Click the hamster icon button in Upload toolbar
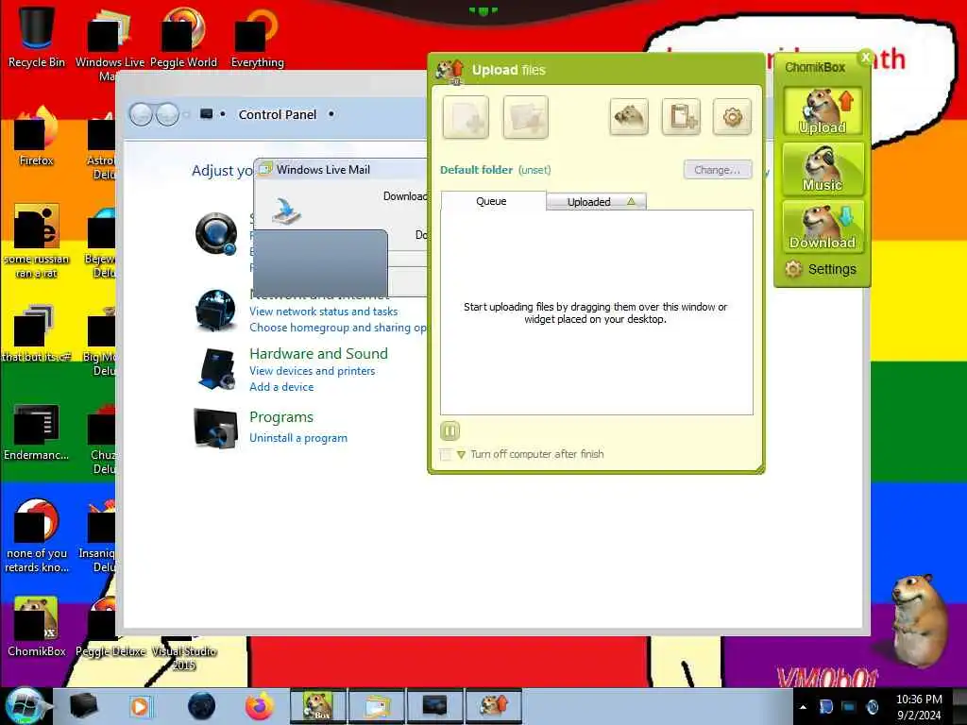Image resolution: width=967 pixels, height=725 pixels. pos(629,116)
